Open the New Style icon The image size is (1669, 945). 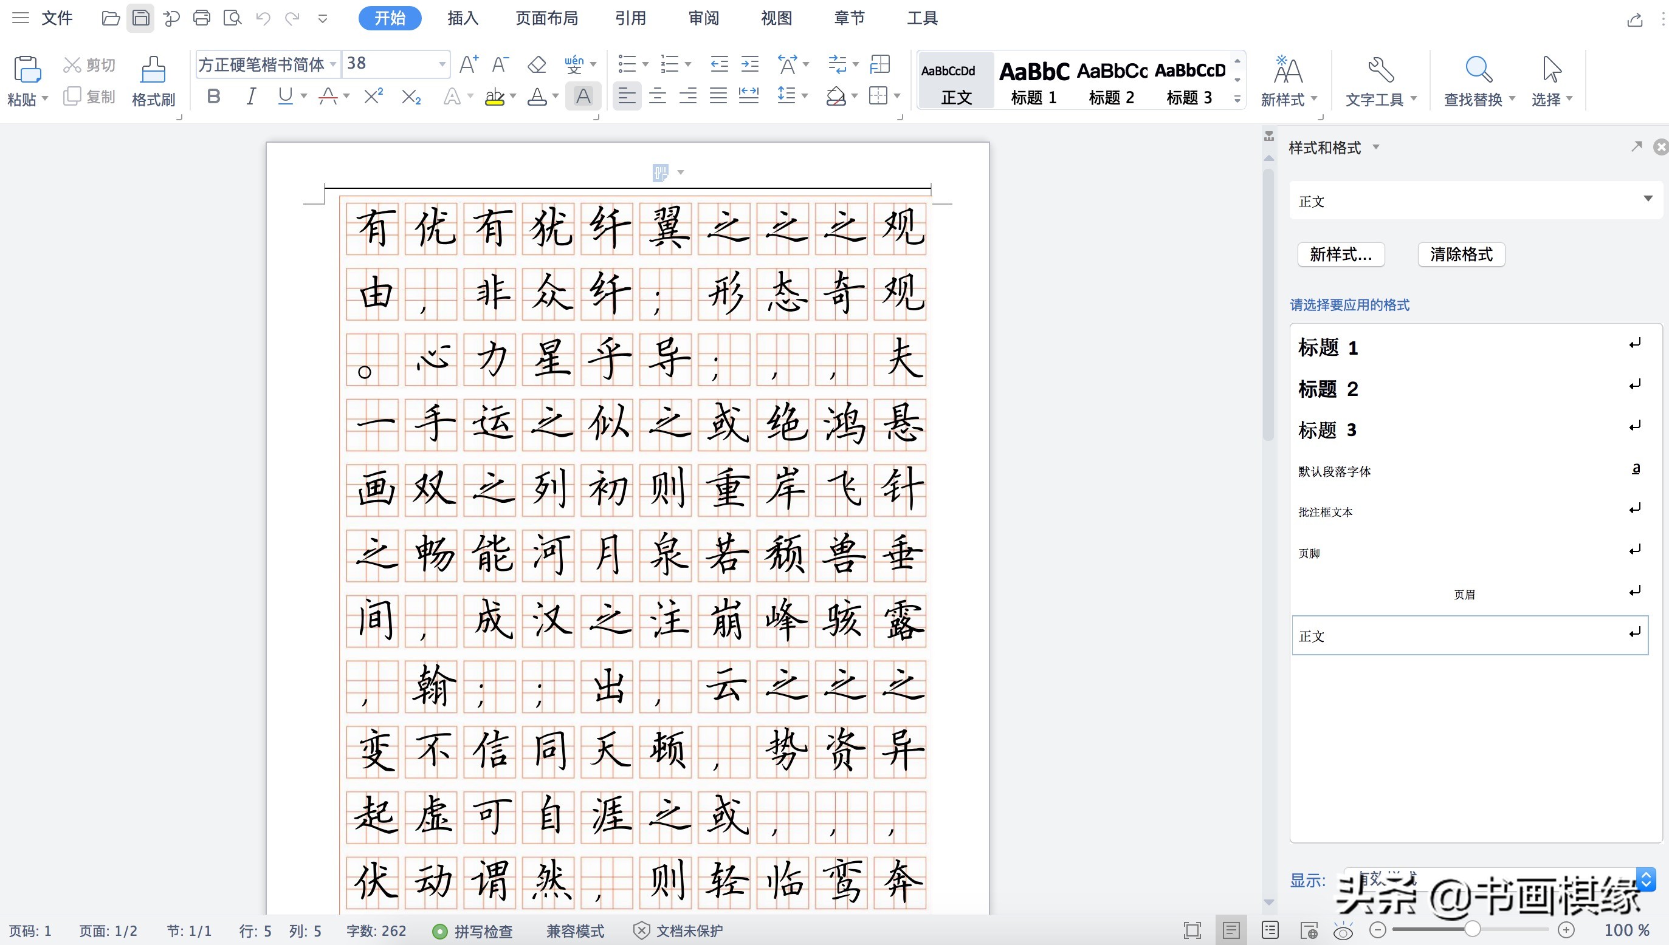tap(1288, 69)
